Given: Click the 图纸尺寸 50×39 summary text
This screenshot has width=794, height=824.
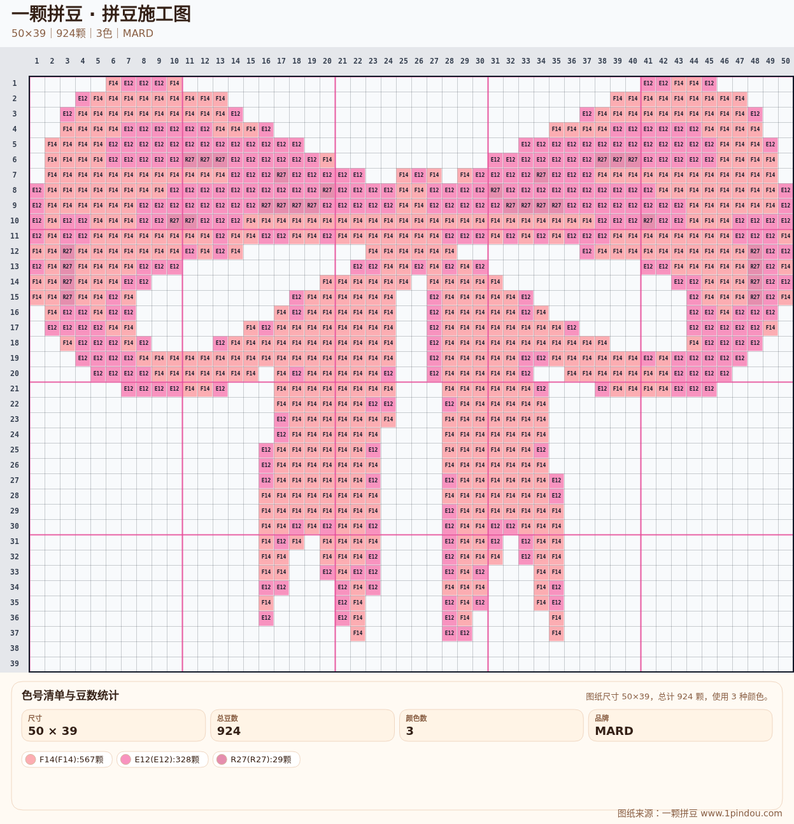Looking at the screenshot, I should click(x=679, y=697).
